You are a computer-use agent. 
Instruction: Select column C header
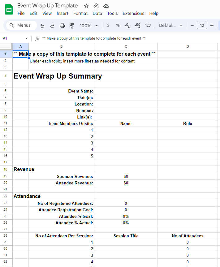point(126,46)
